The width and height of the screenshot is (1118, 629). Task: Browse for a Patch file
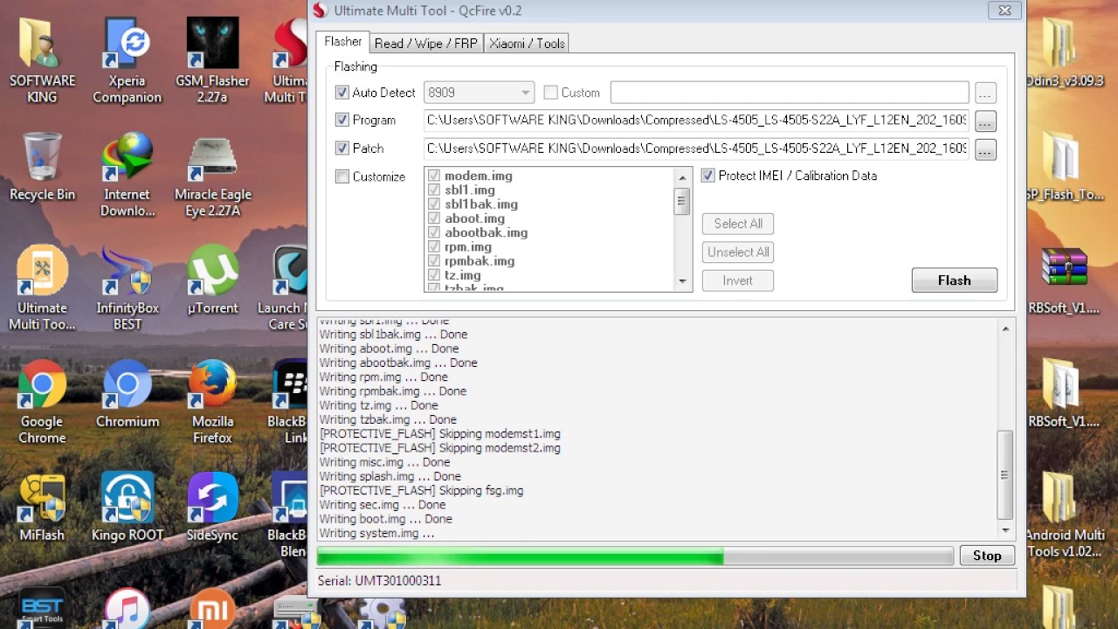[x=985, y=149]
